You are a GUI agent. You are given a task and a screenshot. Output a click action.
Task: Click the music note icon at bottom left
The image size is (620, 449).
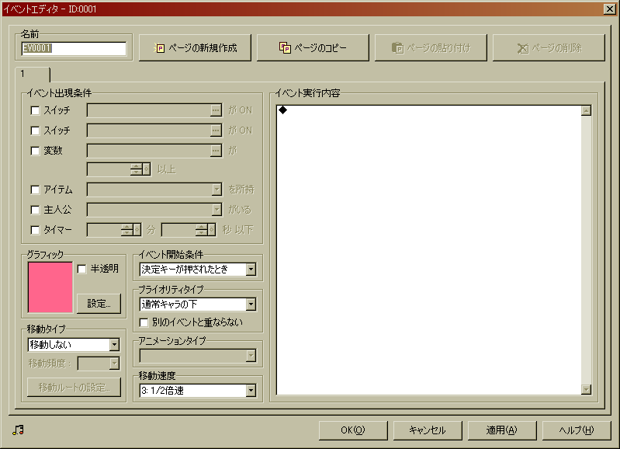click(x=19, y=430)
